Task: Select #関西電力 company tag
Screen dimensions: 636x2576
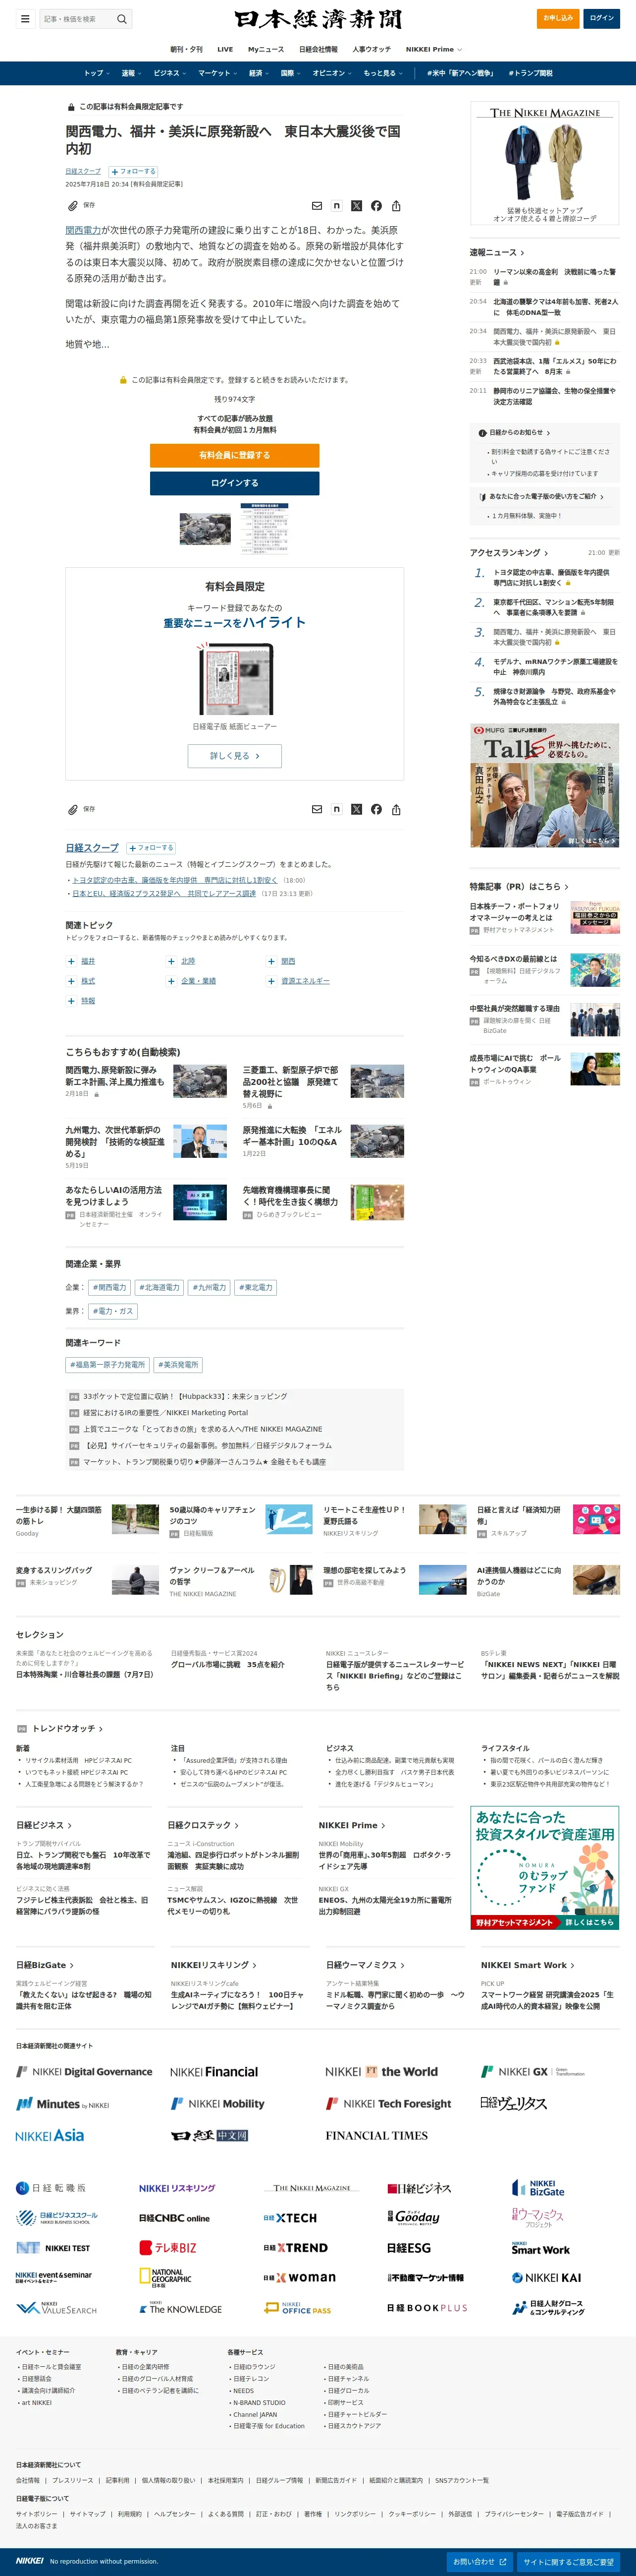Action: 110,1287
